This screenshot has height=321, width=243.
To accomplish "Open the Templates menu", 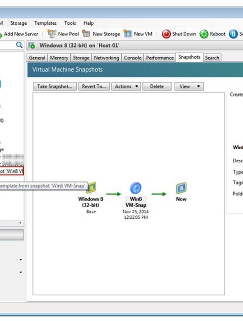I will coord(46,23).
